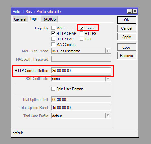Open MAC Auth. Mode dropdown arrow
151x144 pixels.
108,51
